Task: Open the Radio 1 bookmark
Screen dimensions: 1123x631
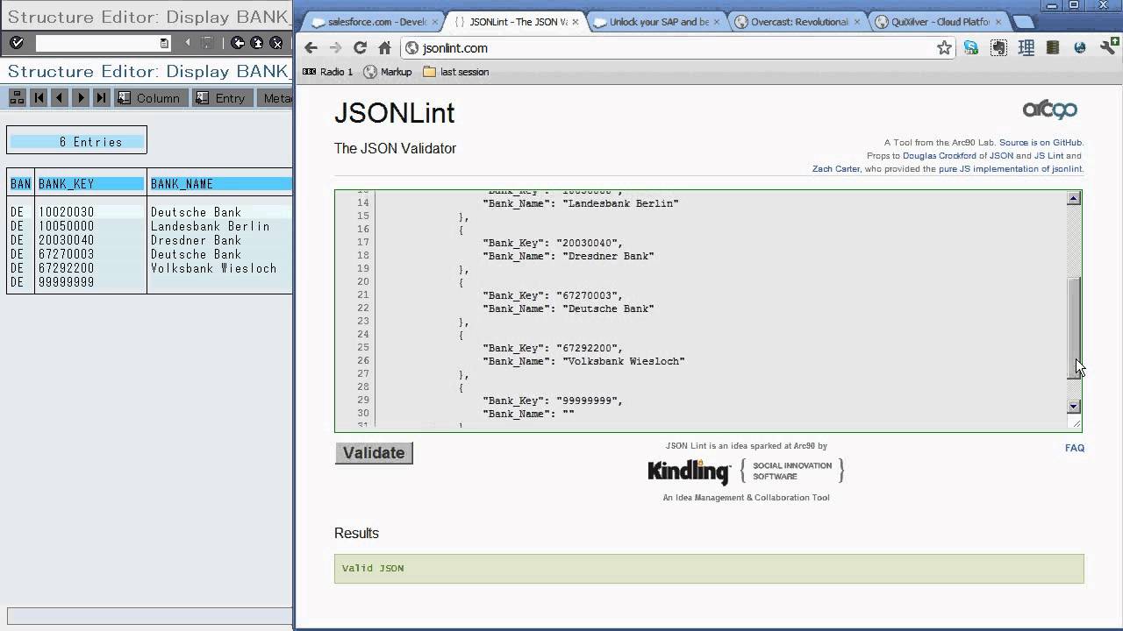Action: pos(327,72)
